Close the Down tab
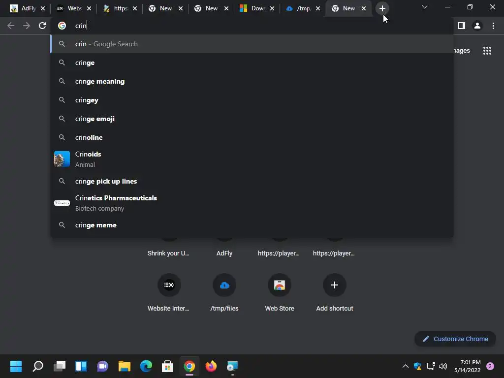The height and width of the screenshot is (378, 504). pos(272,8)
